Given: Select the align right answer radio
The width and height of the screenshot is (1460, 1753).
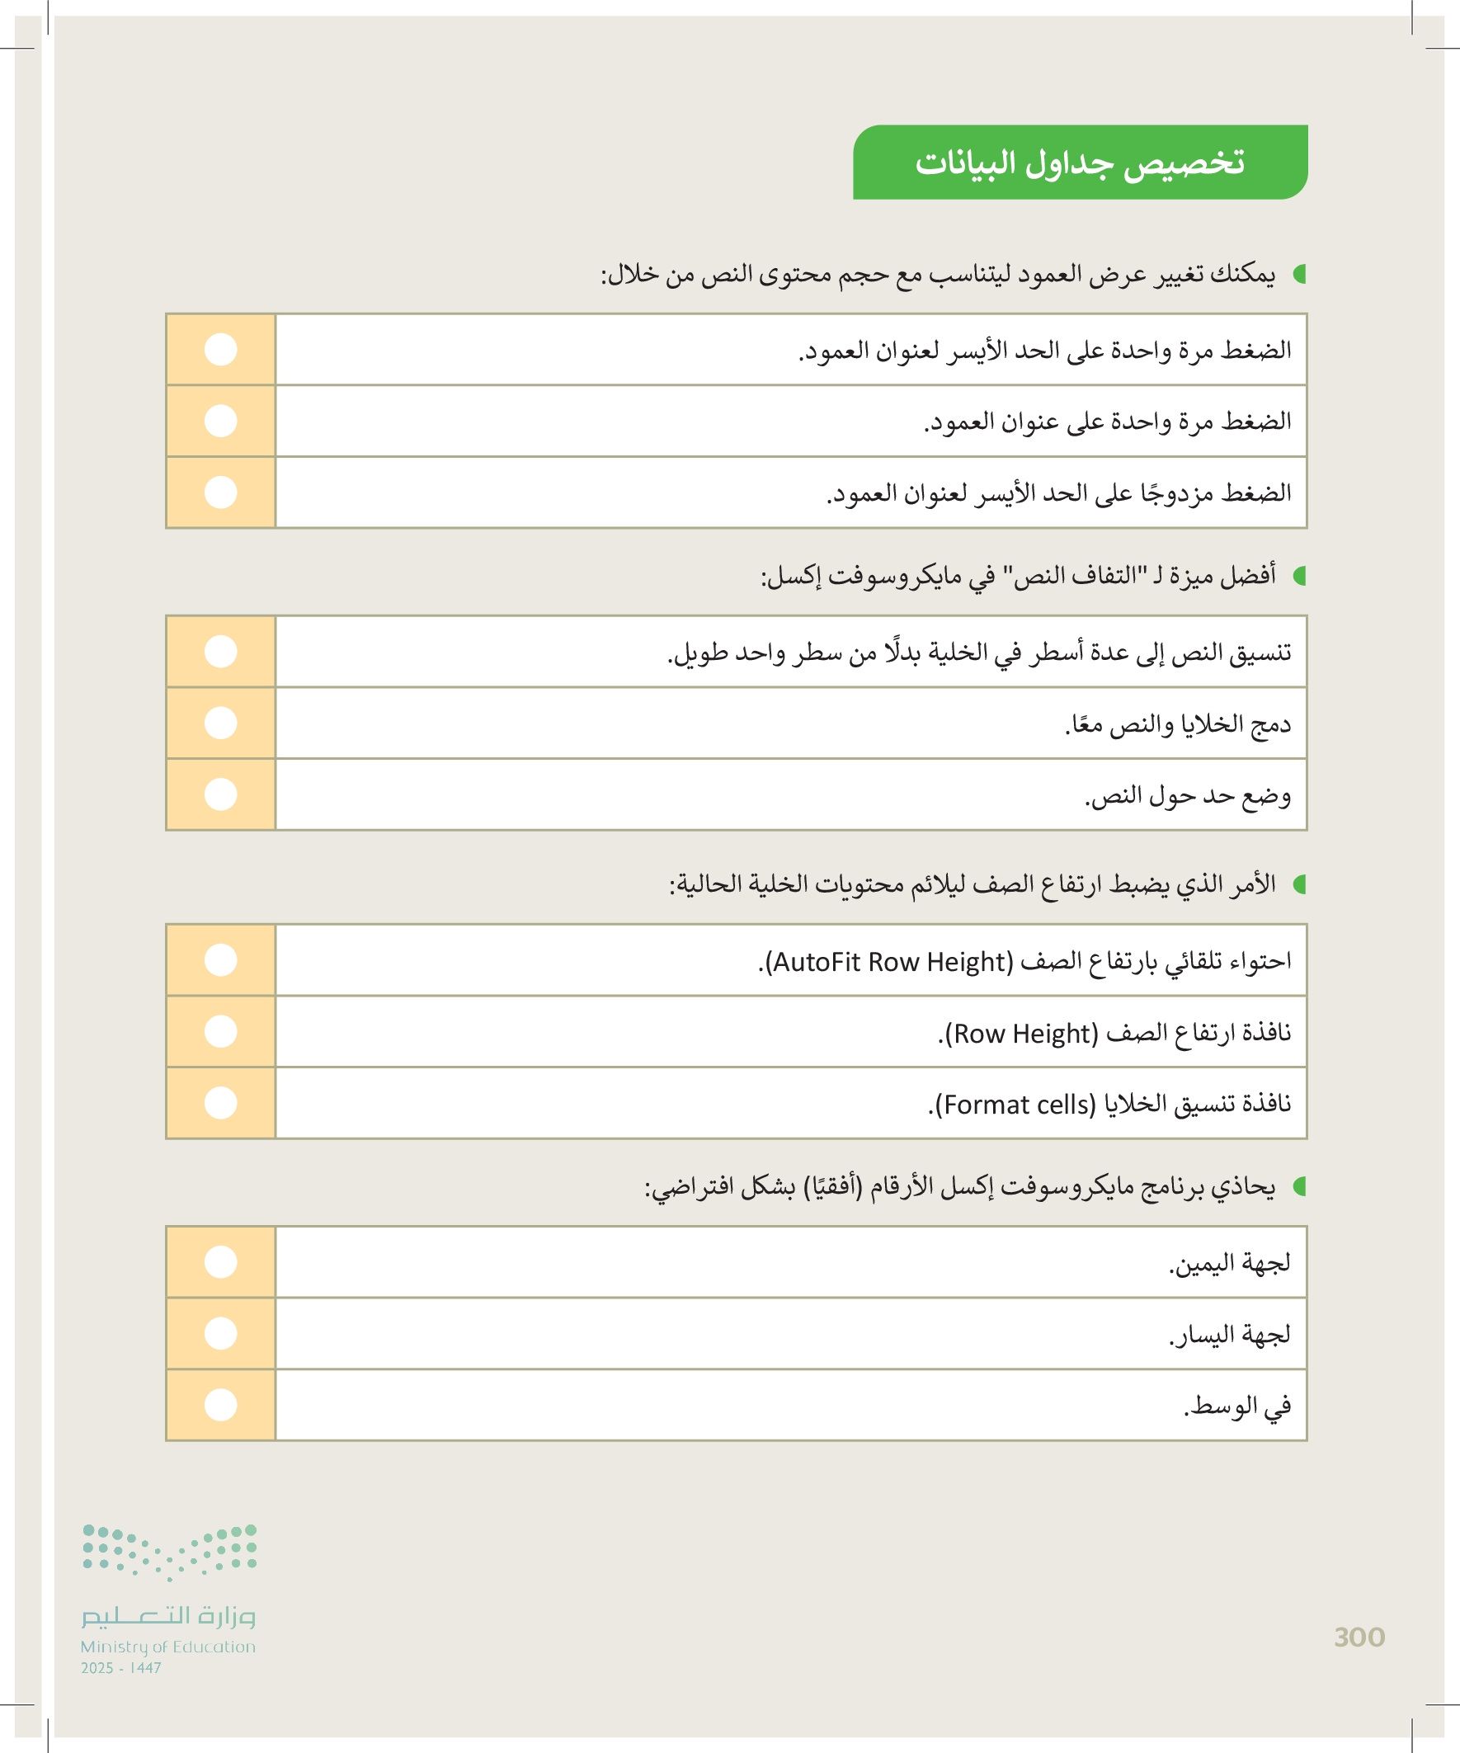Looking at the screenshot, I should click(x=220, y=1262).
